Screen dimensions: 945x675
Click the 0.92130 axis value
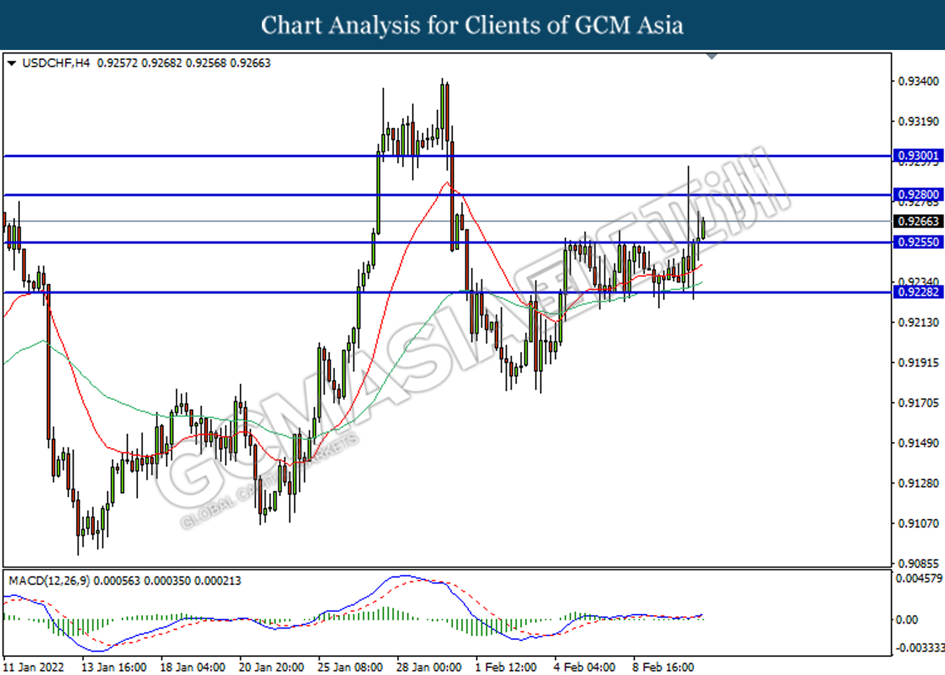coord(918,322)
